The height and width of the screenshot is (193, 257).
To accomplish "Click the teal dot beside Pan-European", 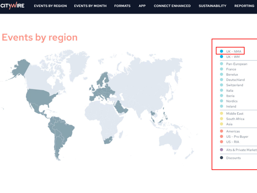I will [222, 64].
